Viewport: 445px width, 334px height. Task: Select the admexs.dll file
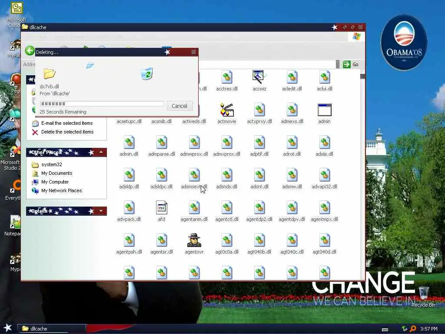(292, 114)
